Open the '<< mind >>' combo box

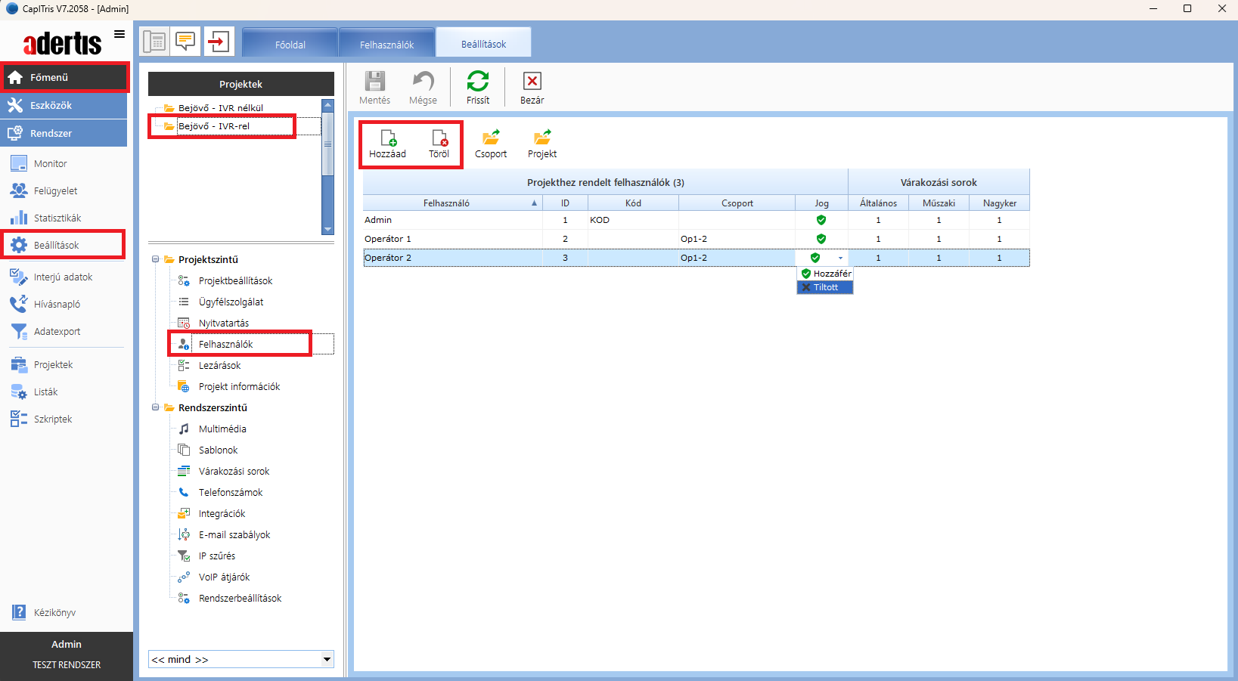coord(327,659)
